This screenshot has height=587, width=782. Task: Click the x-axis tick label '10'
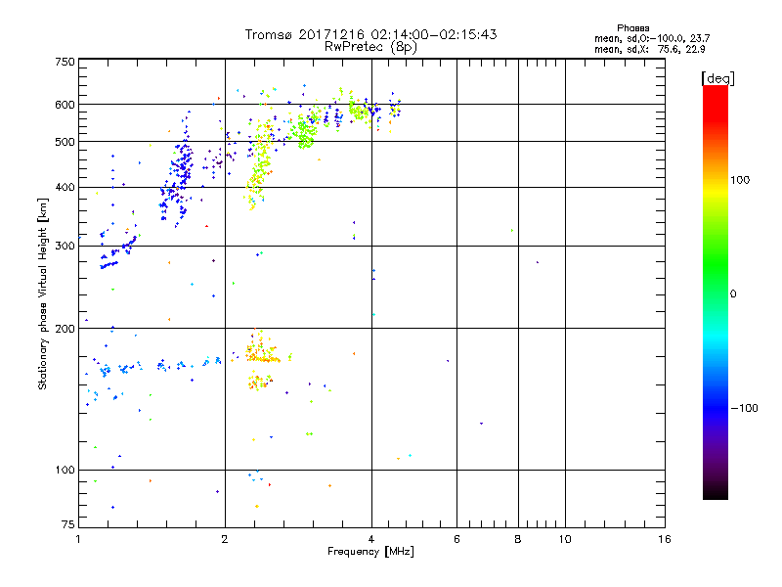pyautogui.click(x=565, y=539)
